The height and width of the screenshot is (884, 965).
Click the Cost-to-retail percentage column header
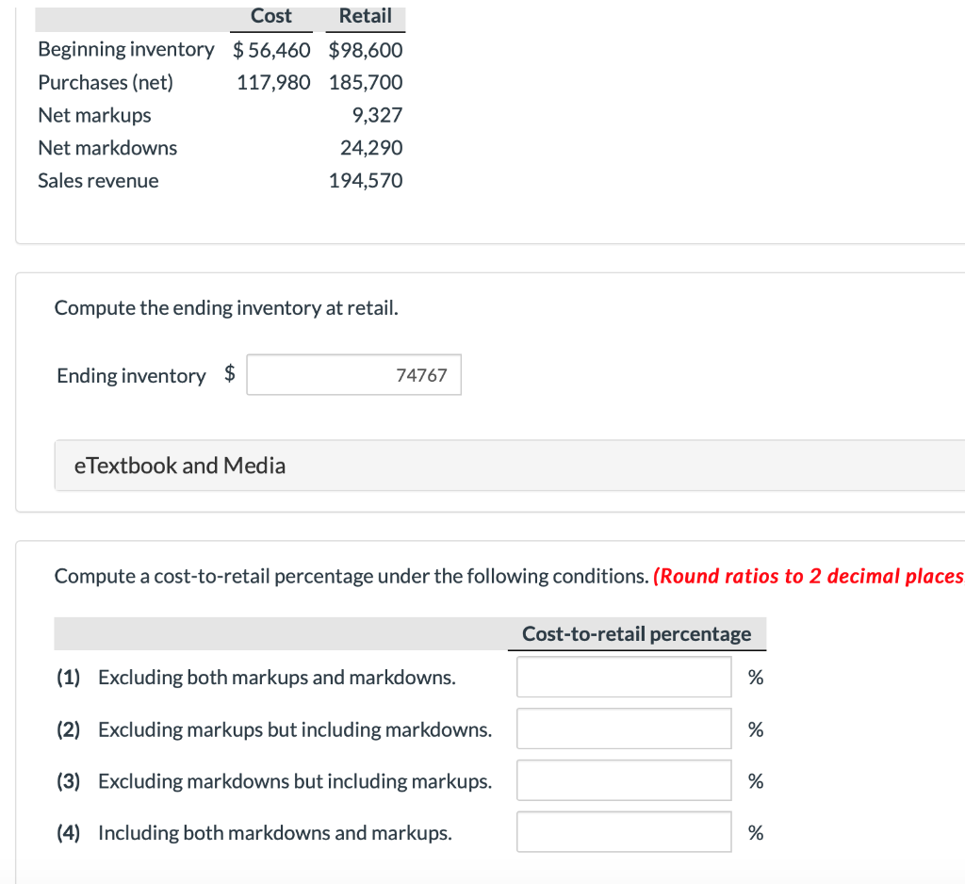[x=637, y=634]
